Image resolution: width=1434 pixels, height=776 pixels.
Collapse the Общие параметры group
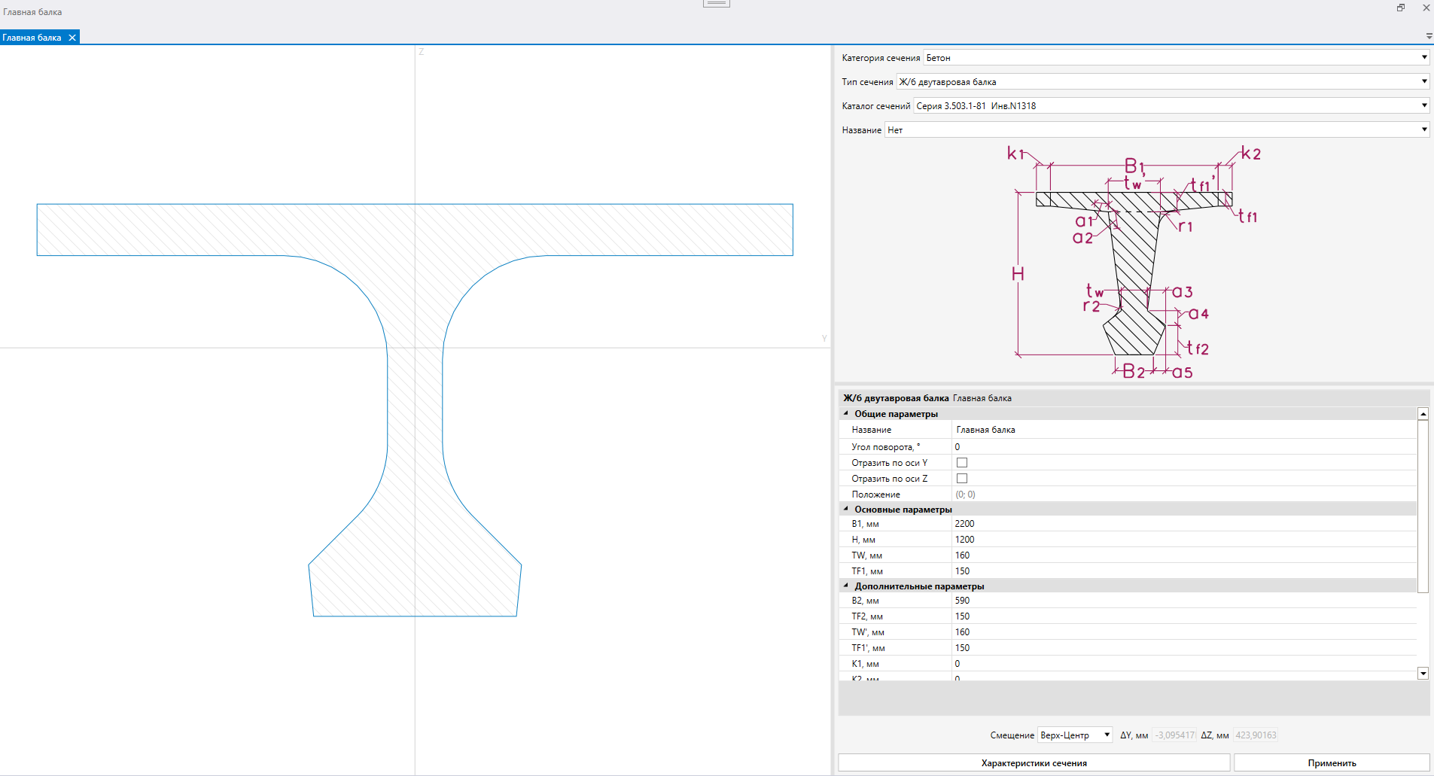[x=846, y=413]
